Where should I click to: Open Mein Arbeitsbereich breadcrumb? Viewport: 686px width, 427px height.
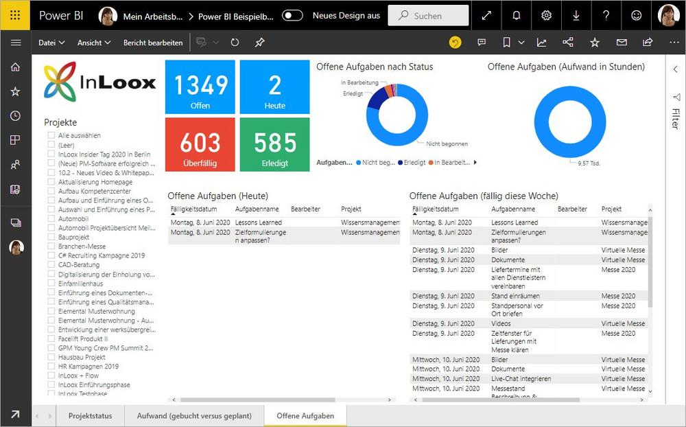tap(153, 16)
